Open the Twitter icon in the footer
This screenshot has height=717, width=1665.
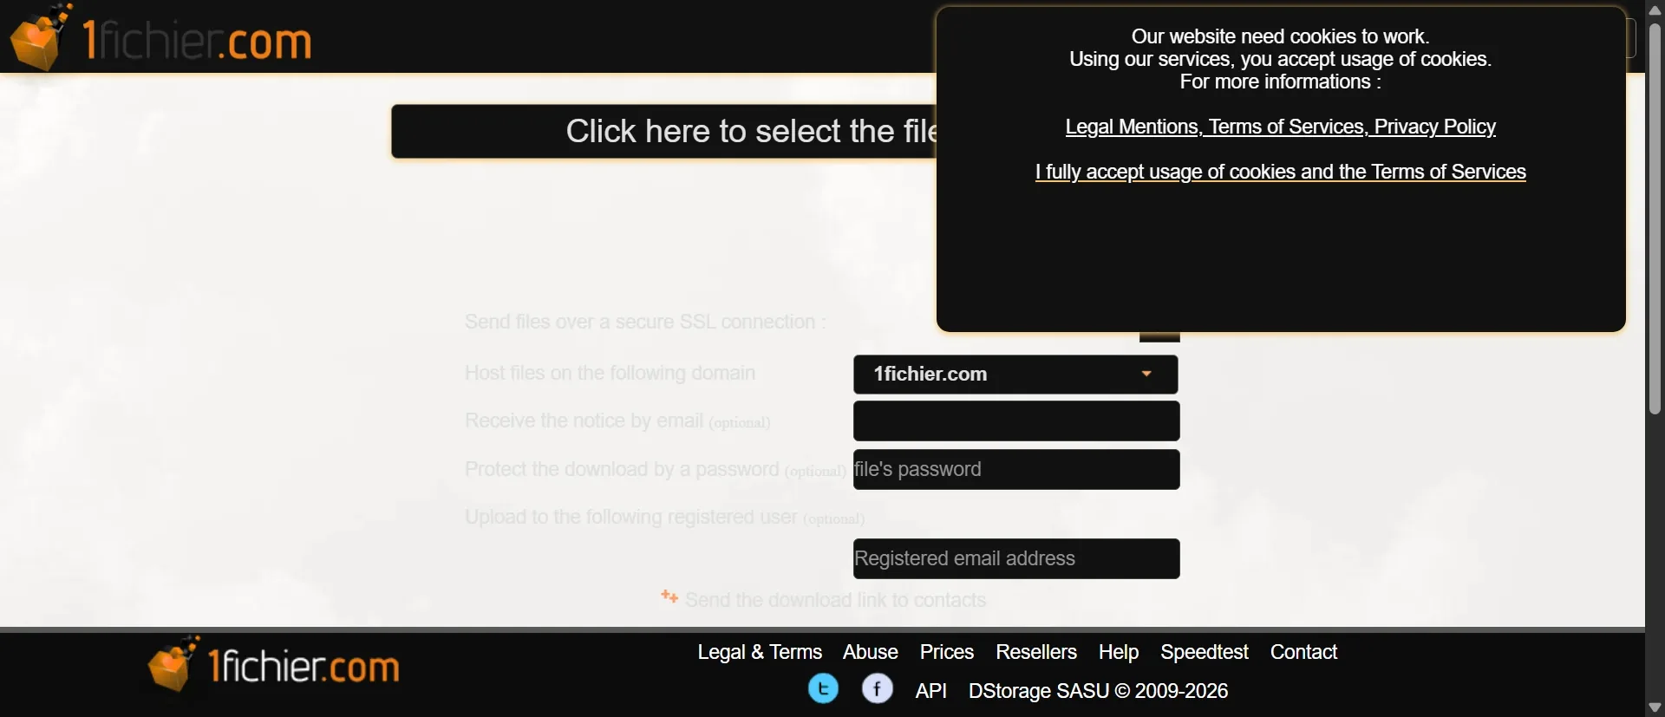click(x=823, y=689)
